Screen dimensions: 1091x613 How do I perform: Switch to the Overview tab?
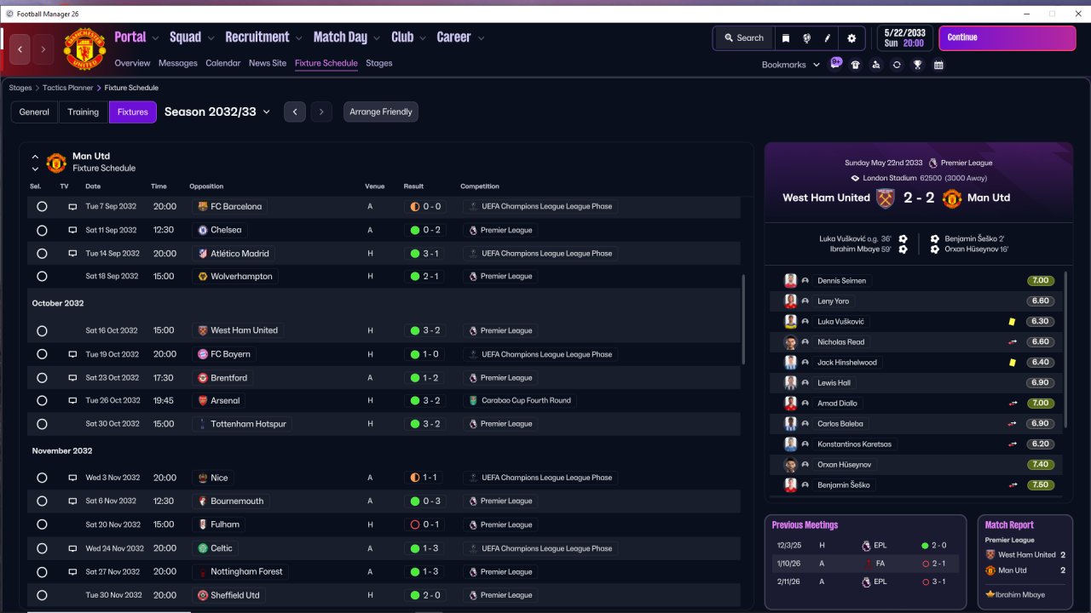132,63
